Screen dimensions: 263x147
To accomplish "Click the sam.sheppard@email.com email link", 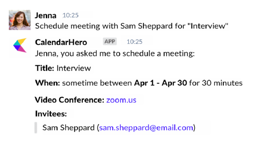I will click(x=146, y=128).
